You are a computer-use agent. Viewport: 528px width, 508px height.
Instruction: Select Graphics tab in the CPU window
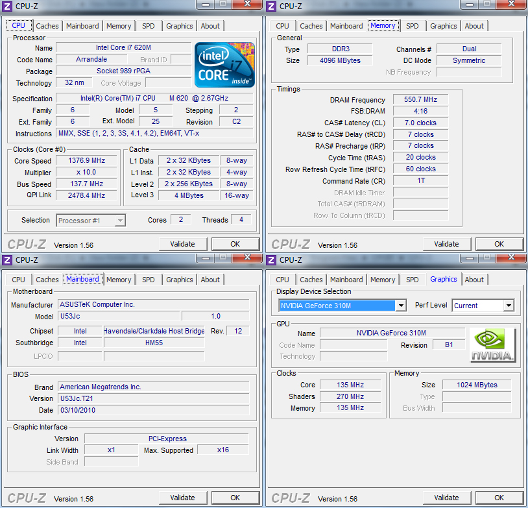click(x=180, y=26)
